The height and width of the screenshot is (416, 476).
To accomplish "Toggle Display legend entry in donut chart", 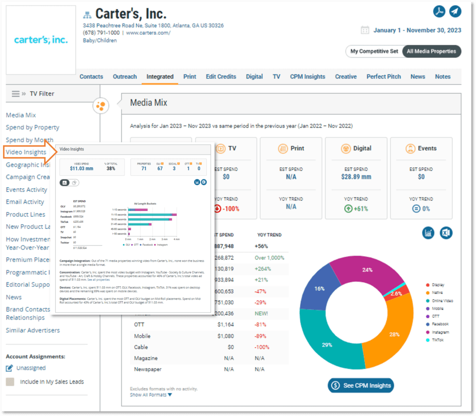I will pos(435,285).
